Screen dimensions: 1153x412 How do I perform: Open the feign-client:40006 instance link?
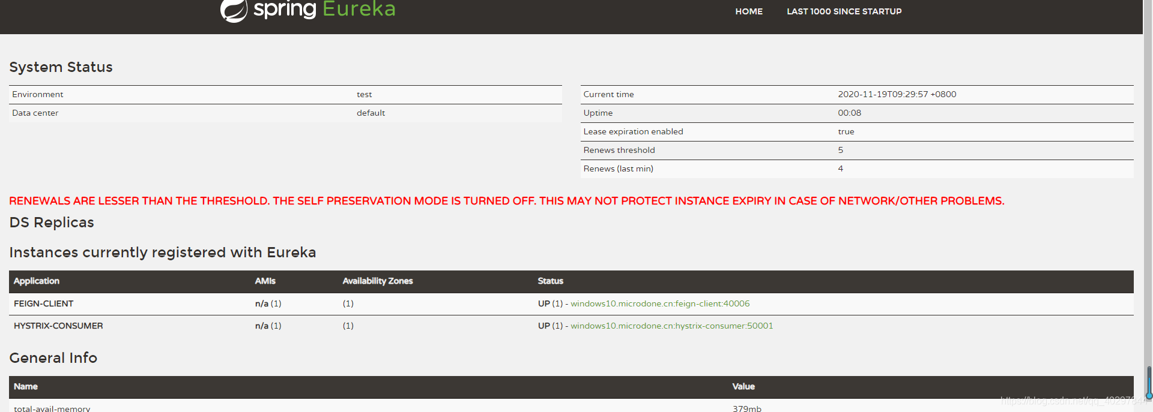tap(660, 303)
